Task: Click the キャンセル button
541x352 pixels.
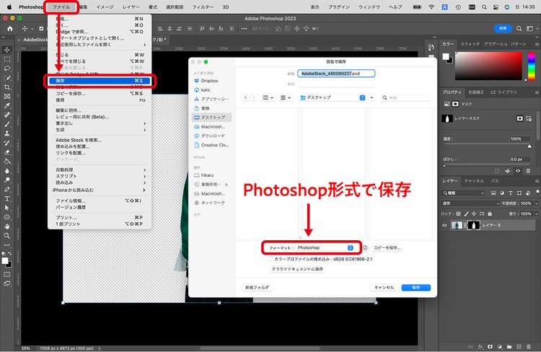Action: (384, 288)
